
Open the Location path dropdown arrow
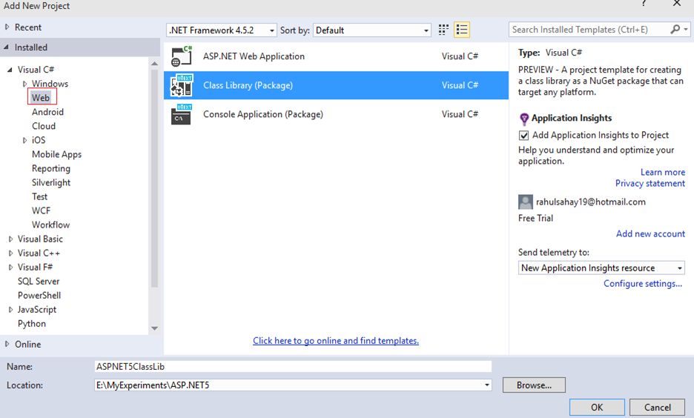click(487, 385)
